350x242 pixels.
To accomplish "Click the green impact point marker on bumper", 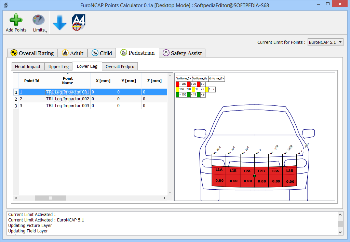I will pos(254,176).
